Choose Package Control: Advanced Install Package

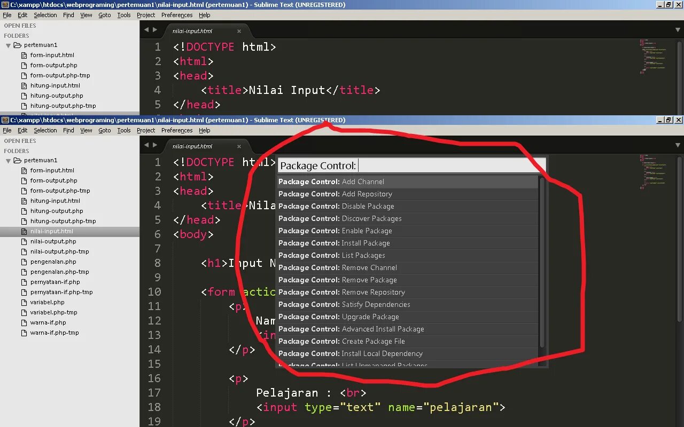tap(407, 329)
